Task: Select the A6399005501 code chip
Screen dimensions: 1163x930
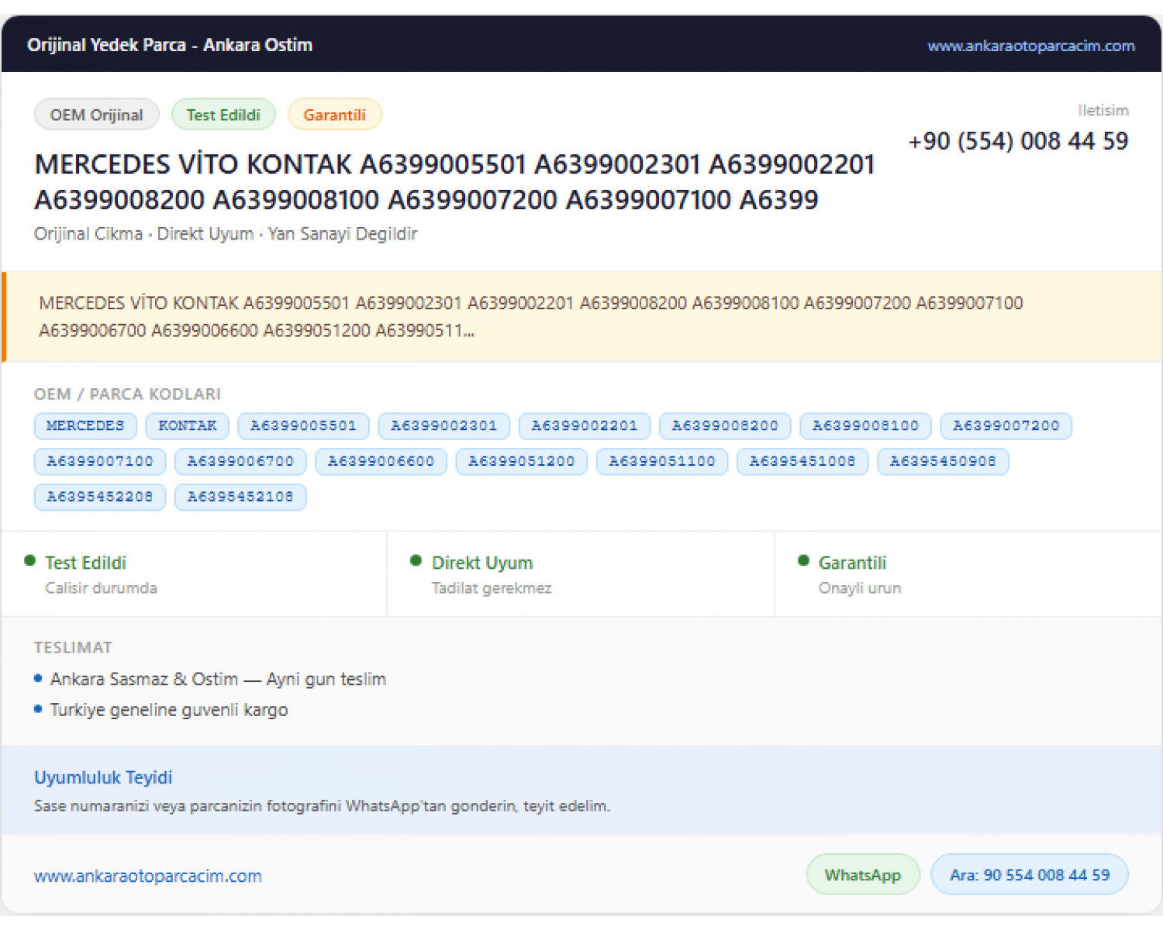Action: 303,425
